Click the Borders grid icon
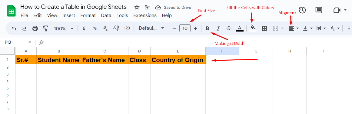This screenshot has height=114, width=352. point(264,29)
